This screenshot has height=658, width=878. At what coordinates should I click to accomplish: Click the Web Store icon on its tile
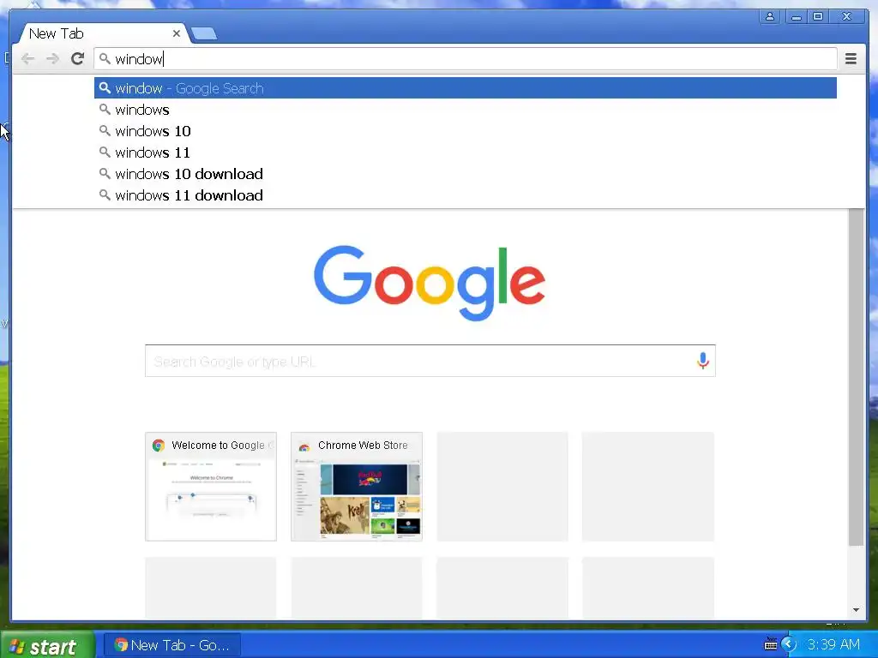[x=304, y=446]
